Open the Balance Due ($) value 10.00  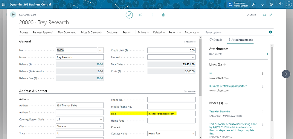click(100, 78)
